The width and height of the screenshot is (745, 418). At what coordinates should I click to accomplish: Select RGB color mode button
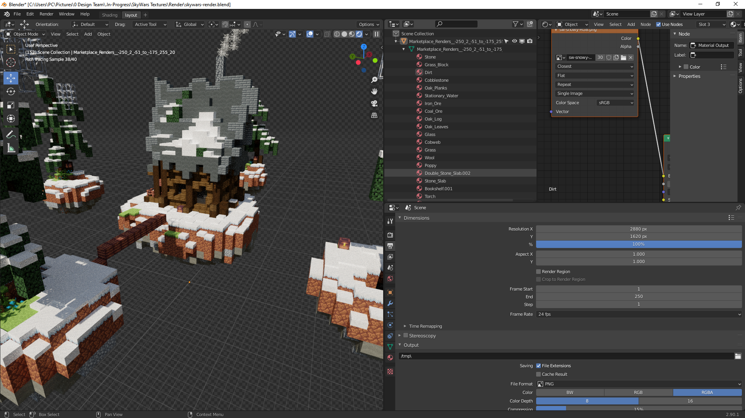tap(638, 392)
